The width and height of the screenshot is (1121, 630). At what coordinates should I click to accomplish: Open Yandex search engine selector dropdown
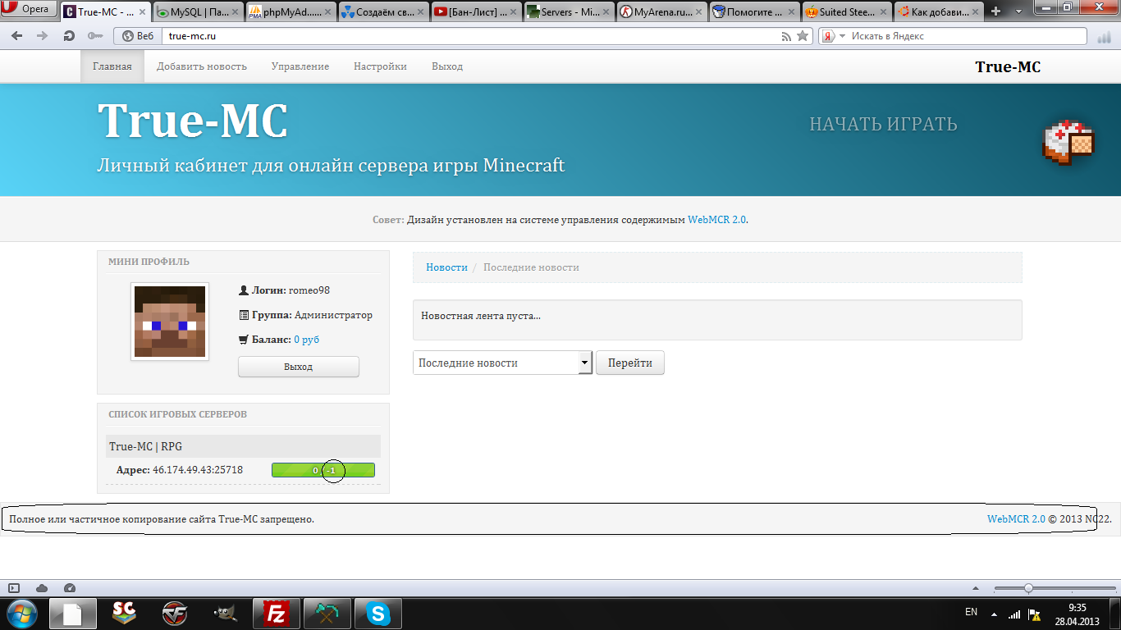pos(830,36)
